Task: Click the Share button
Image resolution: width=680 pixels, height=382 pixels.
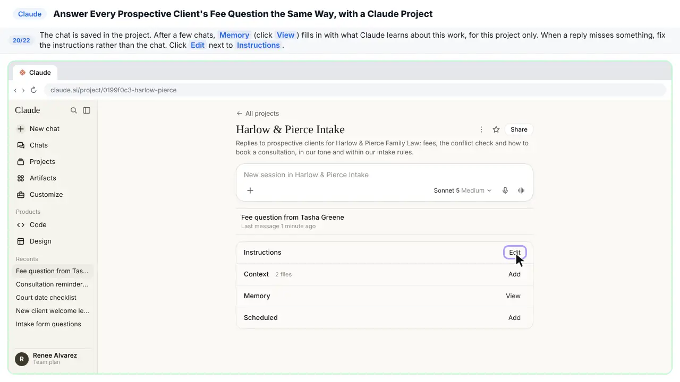Action: pos(519,129)
